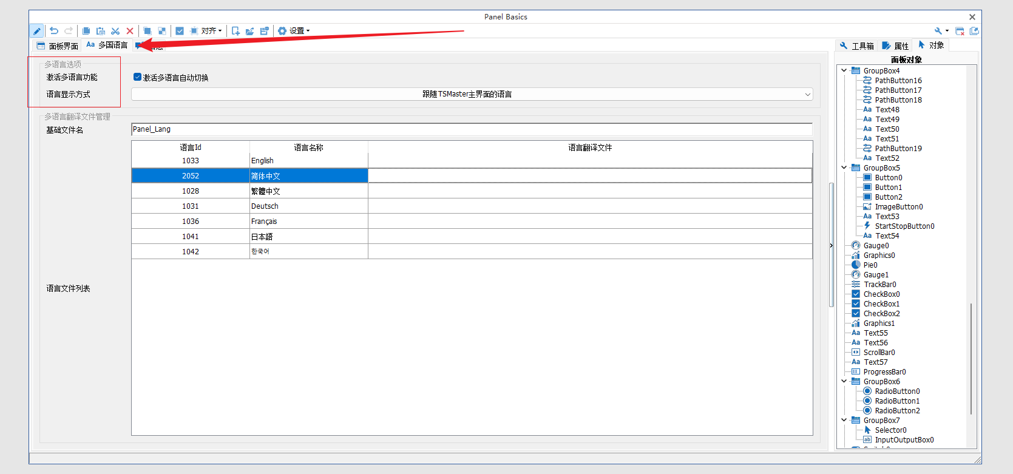The image size is (1013, 474).
Task: Click the Panel_Lang base file name field
Action: pyautogui.click(x=472, y=129)
